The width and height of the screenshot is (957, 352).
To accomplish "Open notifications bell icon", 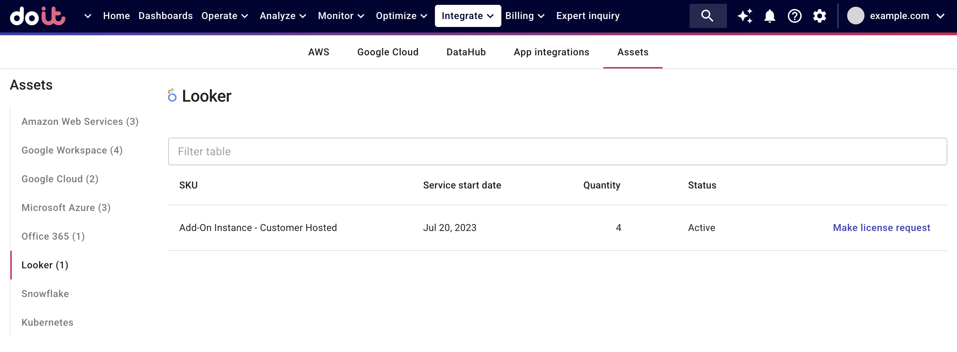I will click(769, 16).
